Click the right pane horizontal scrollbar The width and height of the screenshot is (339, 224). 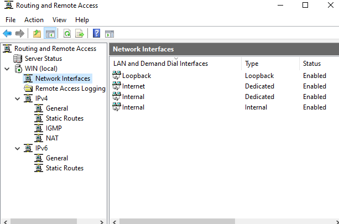225,222
